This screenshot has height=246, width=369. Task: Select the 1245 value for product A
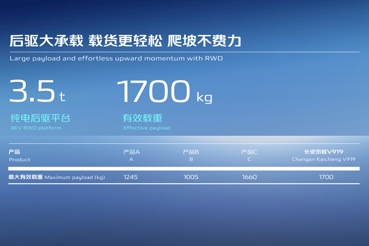(x=131, y=177)
